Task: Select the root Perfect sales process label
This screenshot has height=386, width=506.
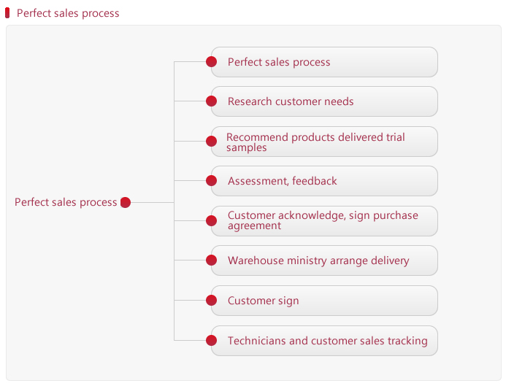Action: tap(66, 203)
